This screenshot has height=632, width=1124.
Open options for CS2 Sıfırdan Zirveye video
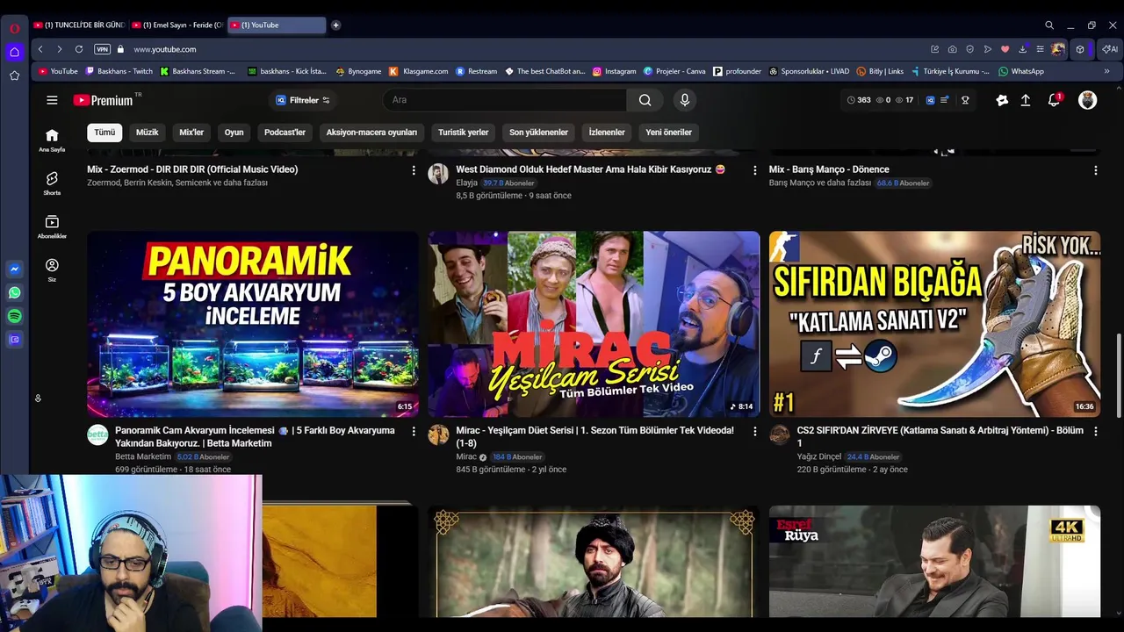click(x=1095, y=431)
